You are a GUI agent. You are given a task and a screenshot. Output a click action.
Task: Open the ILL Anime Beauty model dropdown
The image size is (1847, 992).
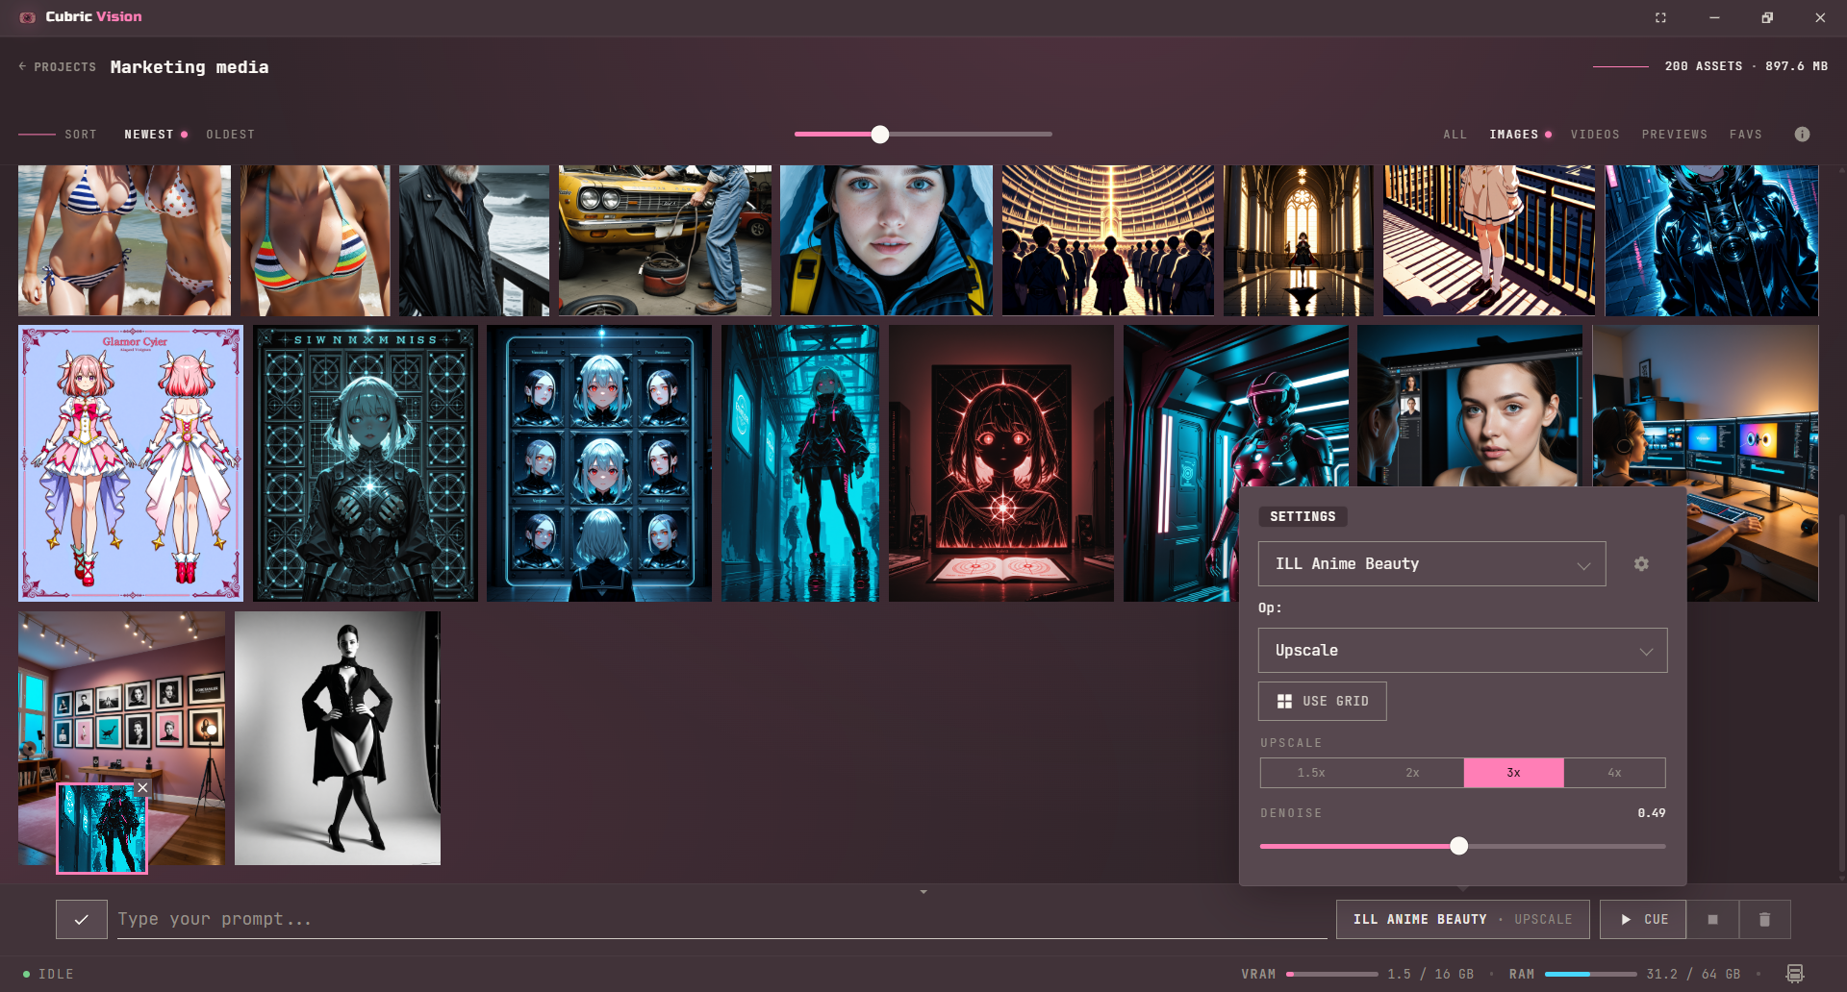1431,564
